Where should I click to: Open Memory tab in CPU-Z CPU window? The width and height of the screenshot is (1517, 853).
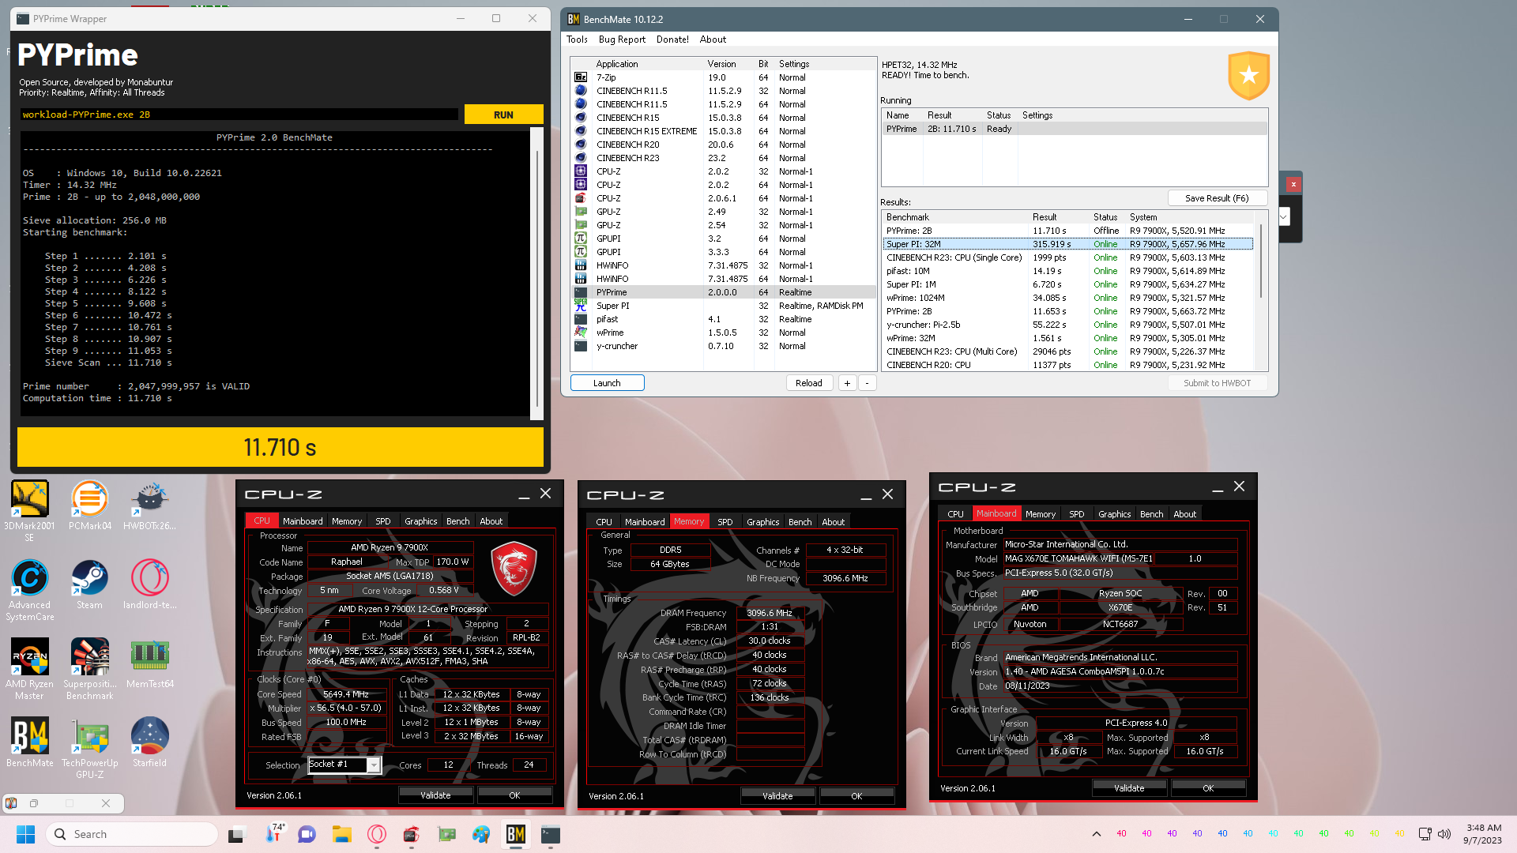(347, 521)
